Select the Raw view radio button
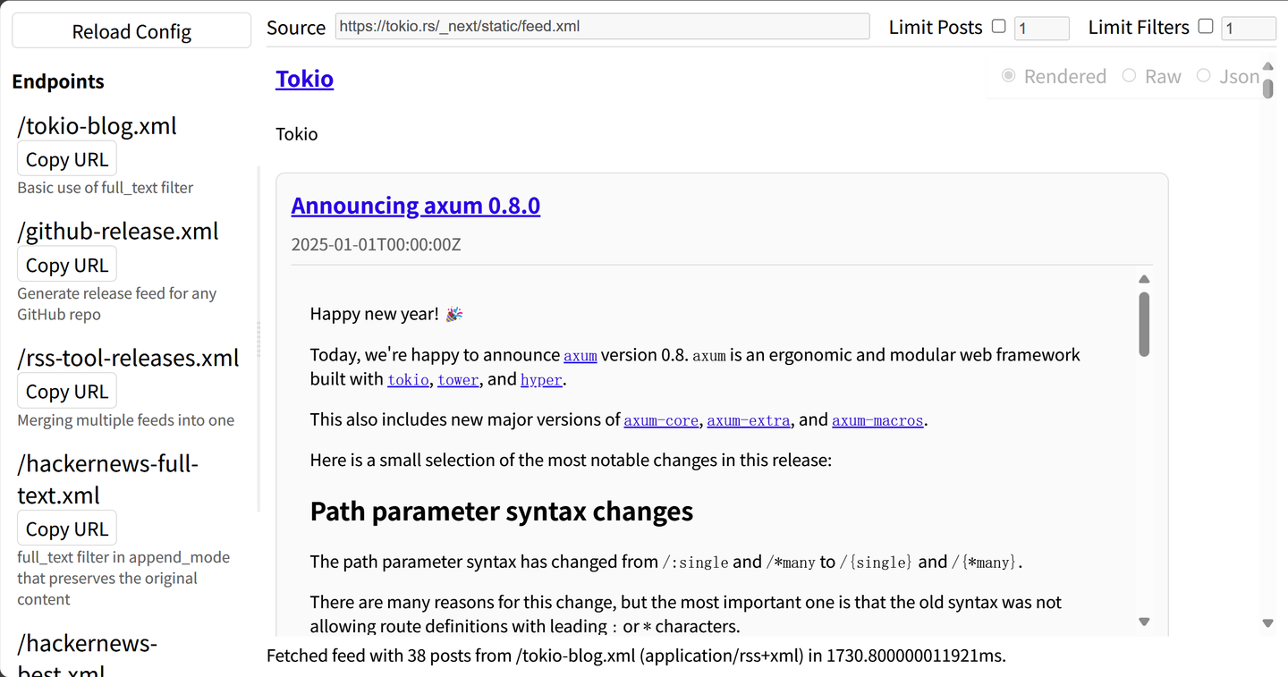The height and width of the screenshot is (677, 1288). pyautogui.click(x=1130, y=76)
